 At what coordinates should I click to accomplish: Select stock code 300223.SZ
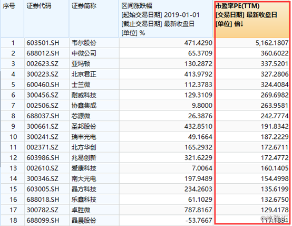42,74
